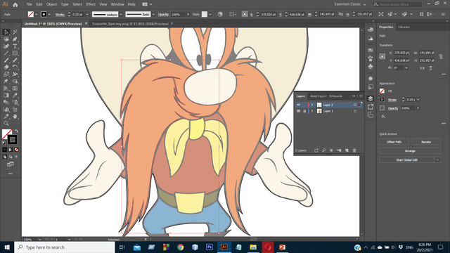This screenshot has width=450, height=253.
Task: Open opacity slider arrow in Properties
Action: point(418,108)
